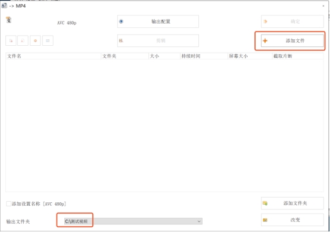330x232 pixels.
Task: Click the preset icon next to AVC 480p
Action: pos(8,20)
